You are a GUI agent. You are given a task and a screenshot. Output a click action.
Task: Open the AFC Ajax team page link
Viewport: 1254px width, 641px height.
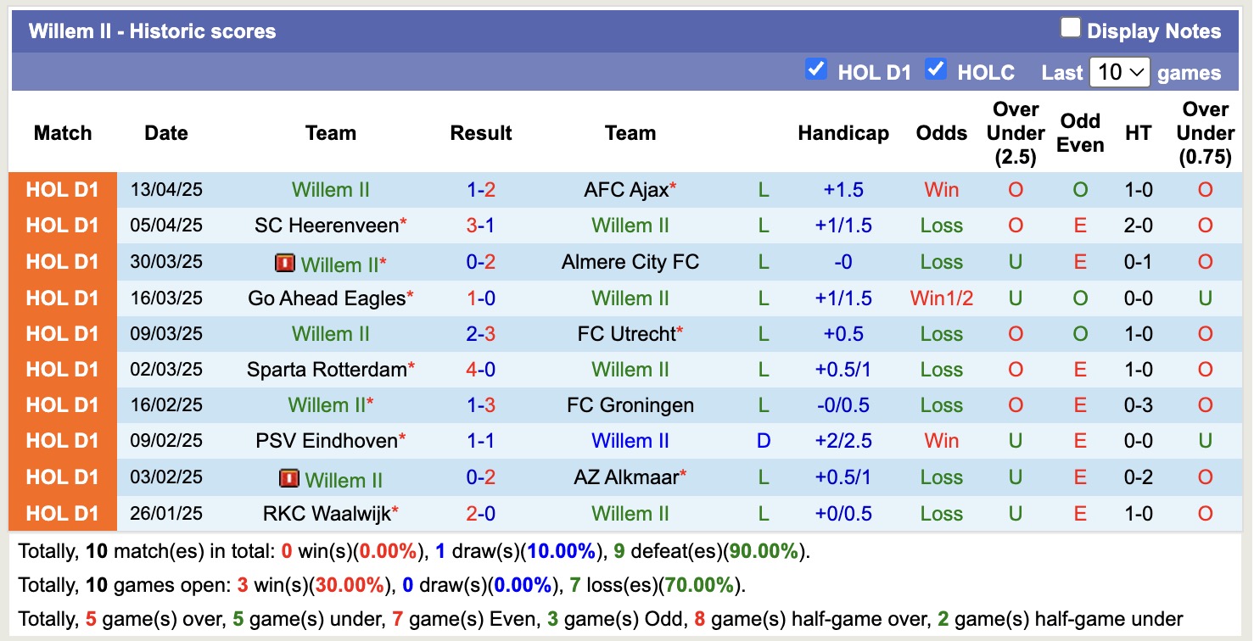click(625, 190)
